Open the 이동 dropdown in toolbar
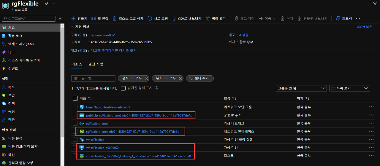Screen dimensions: 380x166 click(267, 18)
